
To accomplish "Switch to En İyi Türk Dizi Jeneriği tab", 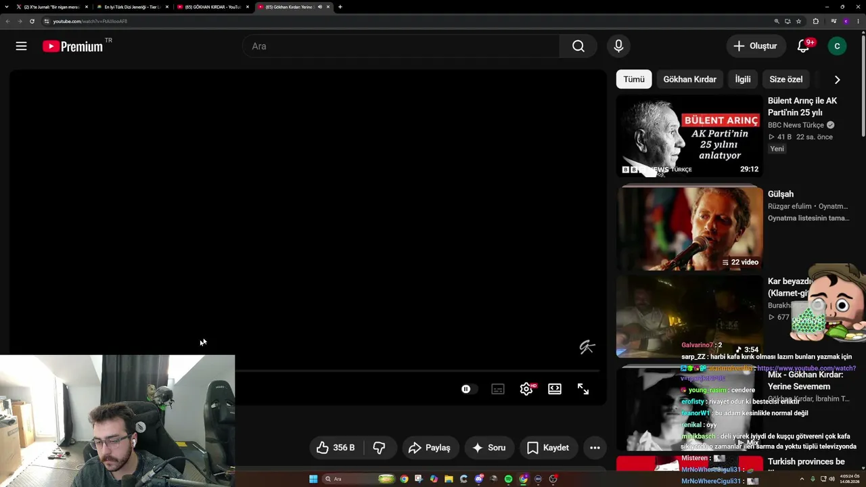I will tap(133, 7).
